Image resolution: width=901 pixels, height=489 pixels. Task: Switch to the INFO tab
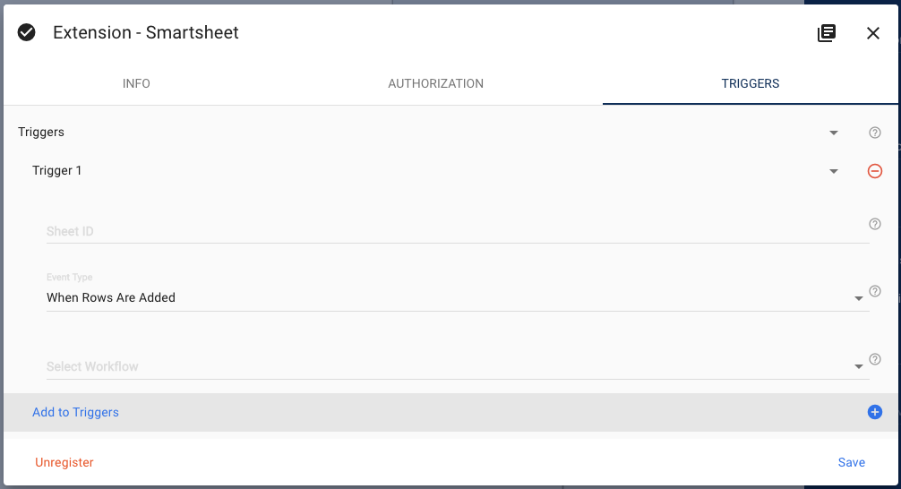pyautogui.click(x=136, y=83)
